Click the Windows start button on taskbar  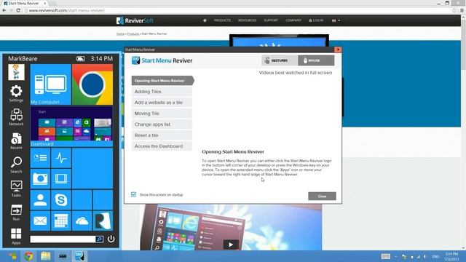12,256
